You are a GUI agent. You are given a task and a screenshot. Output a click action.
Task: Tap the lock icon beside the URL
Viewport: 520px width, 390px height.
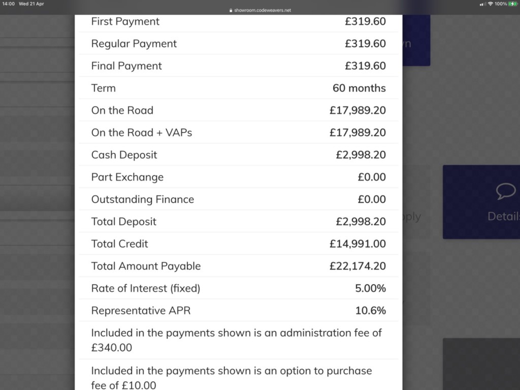(231, 10)
